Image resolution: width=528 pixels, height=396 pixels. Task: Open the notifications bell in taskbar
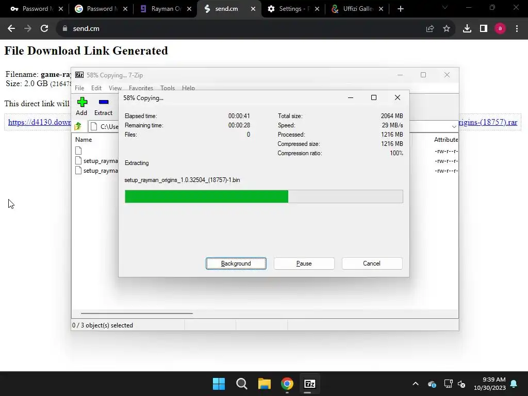(514, 384)
